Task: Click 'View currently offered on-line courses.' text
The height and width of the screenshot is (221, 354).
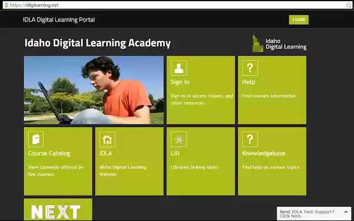Action: [x=56, y=171]
